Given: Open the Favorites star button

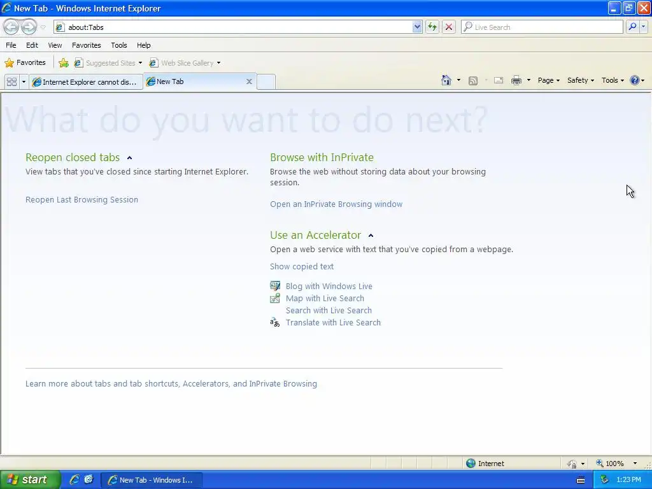Looking at the screenshot, I should click(25, 63).
